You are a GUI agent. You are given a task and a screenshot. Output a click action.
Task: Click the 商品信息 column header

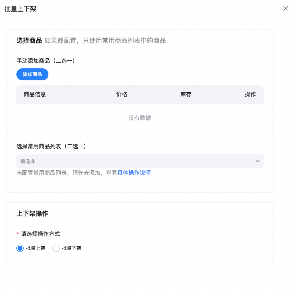[x=35, y=94]
